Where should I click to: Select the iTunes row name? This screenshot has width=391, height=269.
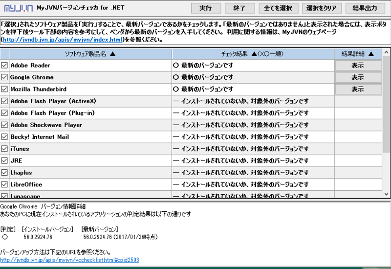(20, 149)
